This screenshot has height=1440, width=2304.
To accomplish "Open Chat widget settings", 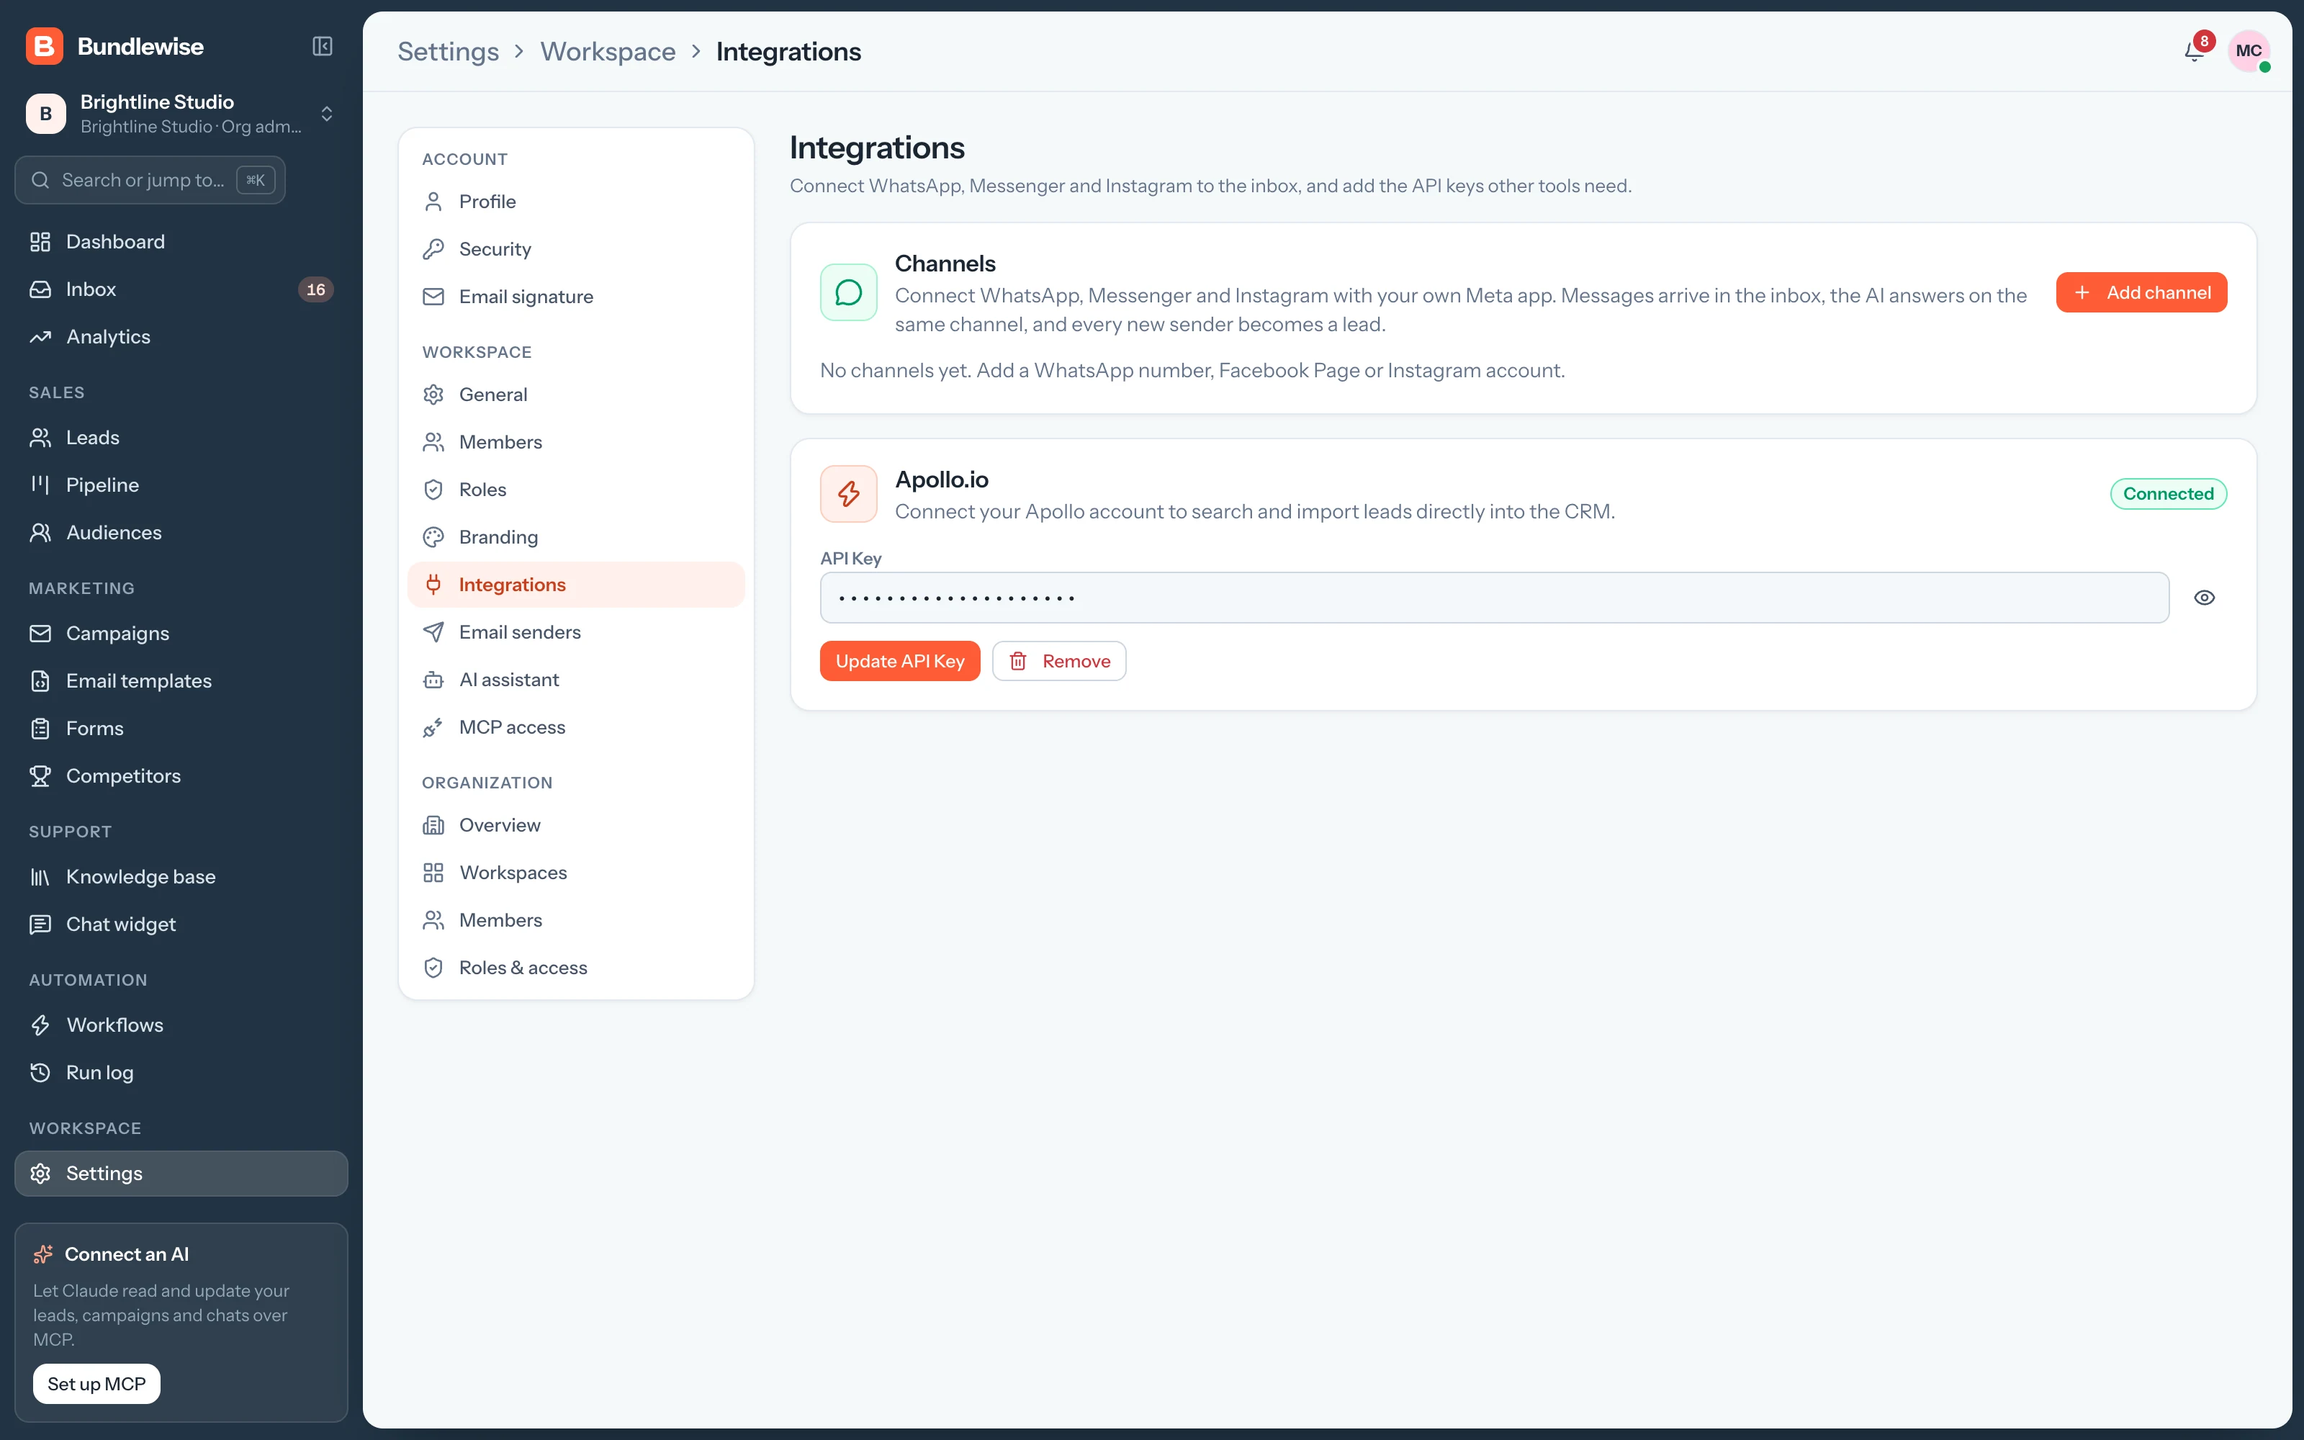I will pyautogui.click(x=181, y=924).
